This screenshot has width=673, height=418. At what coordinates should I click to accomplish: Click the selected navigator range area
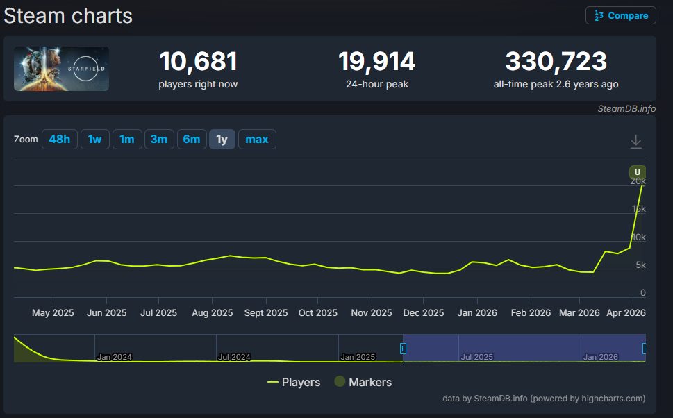(x=524, y=348)
